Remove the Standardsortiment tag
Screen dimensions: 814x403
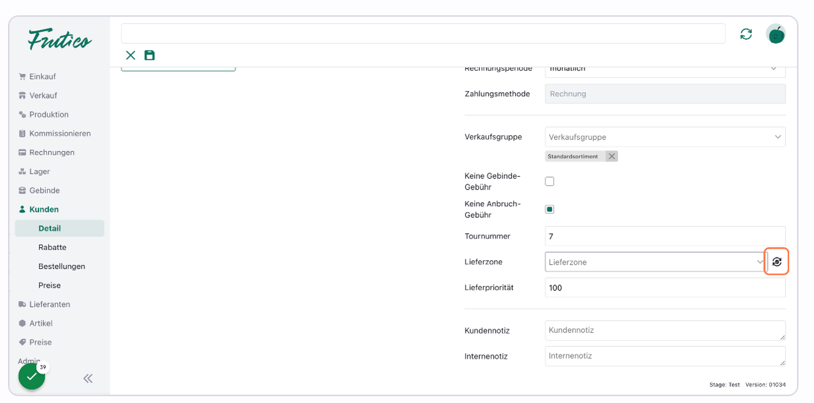(611, 156)
